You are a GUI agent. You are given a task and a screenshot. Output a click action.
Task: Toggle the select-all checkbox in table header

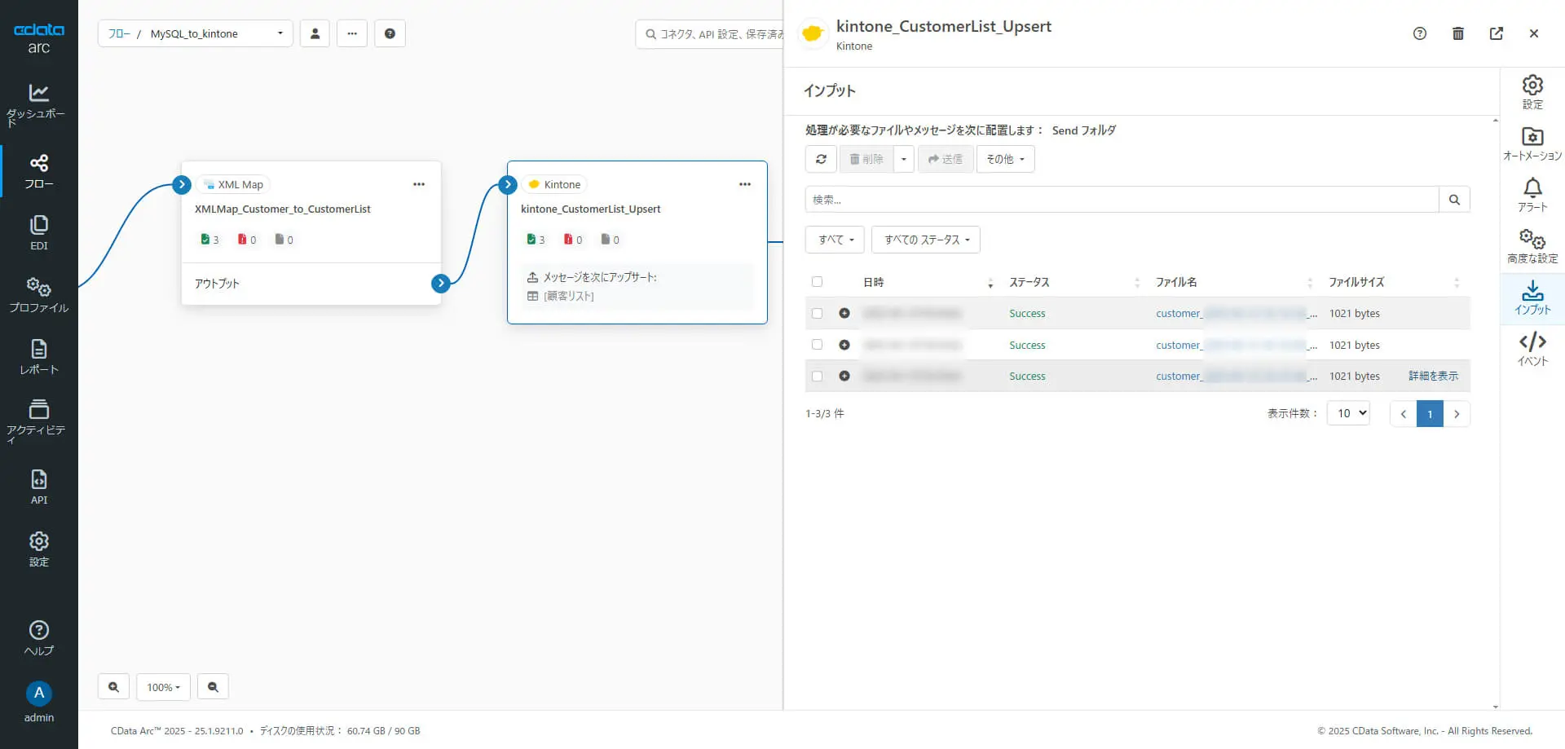click(817, 282)
